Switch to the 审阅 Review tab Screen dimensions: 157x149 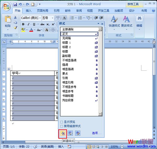[79, 11]
